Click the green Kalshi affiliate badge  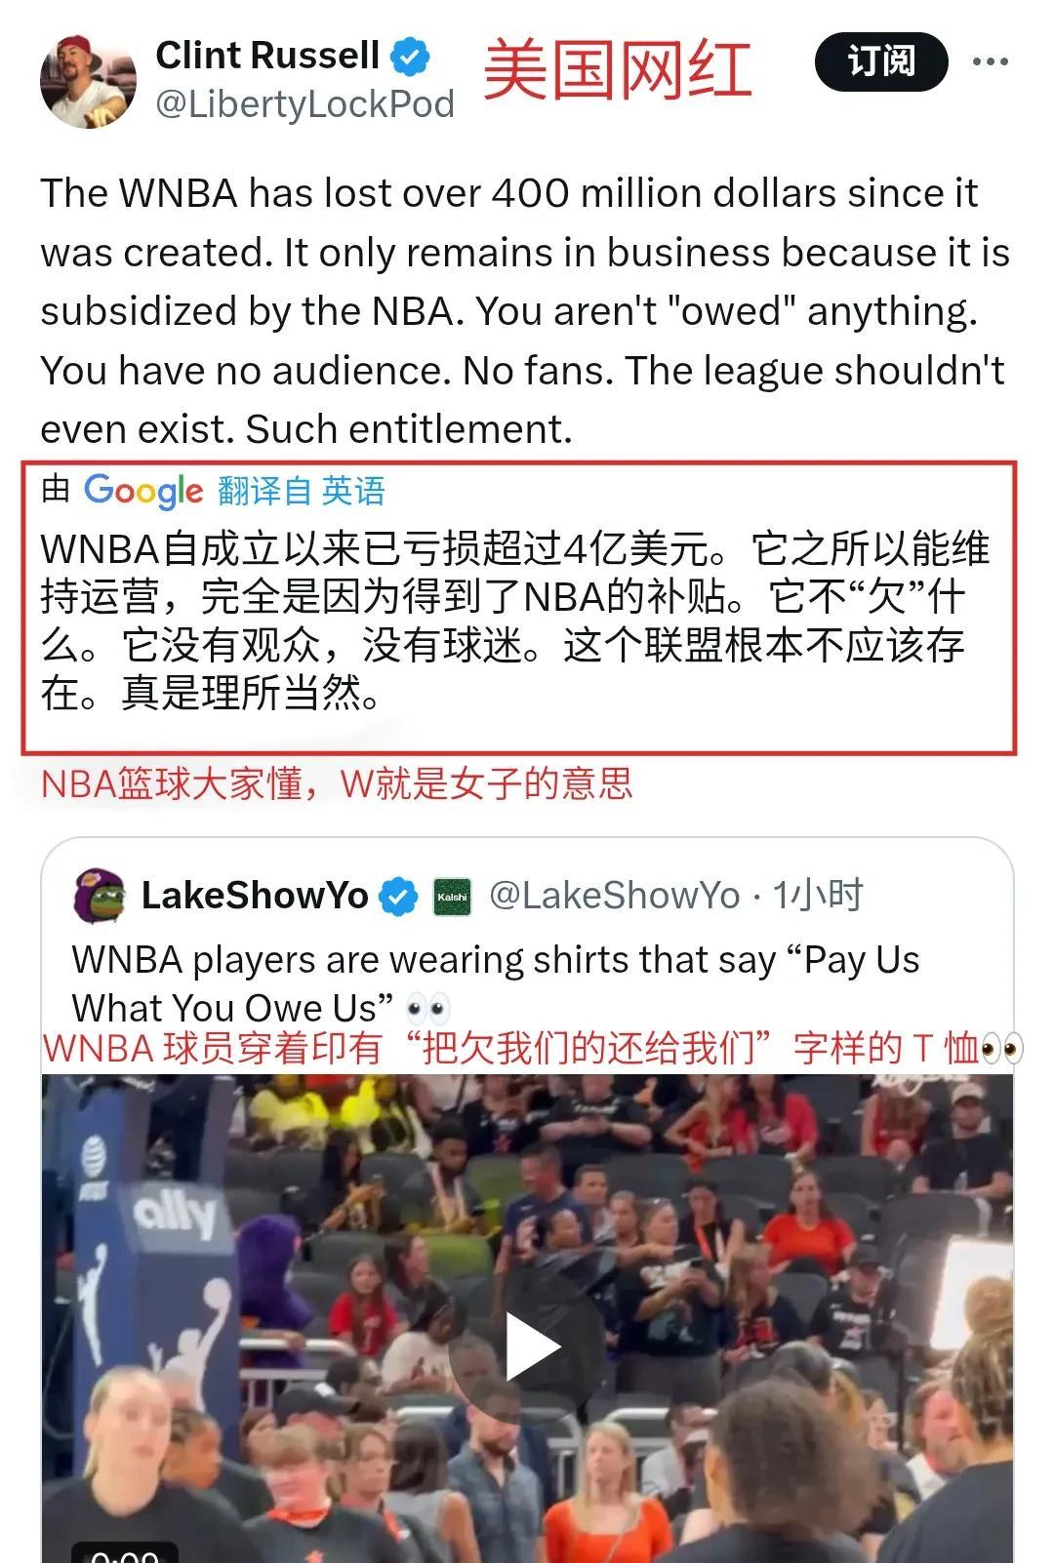point(452,897)
